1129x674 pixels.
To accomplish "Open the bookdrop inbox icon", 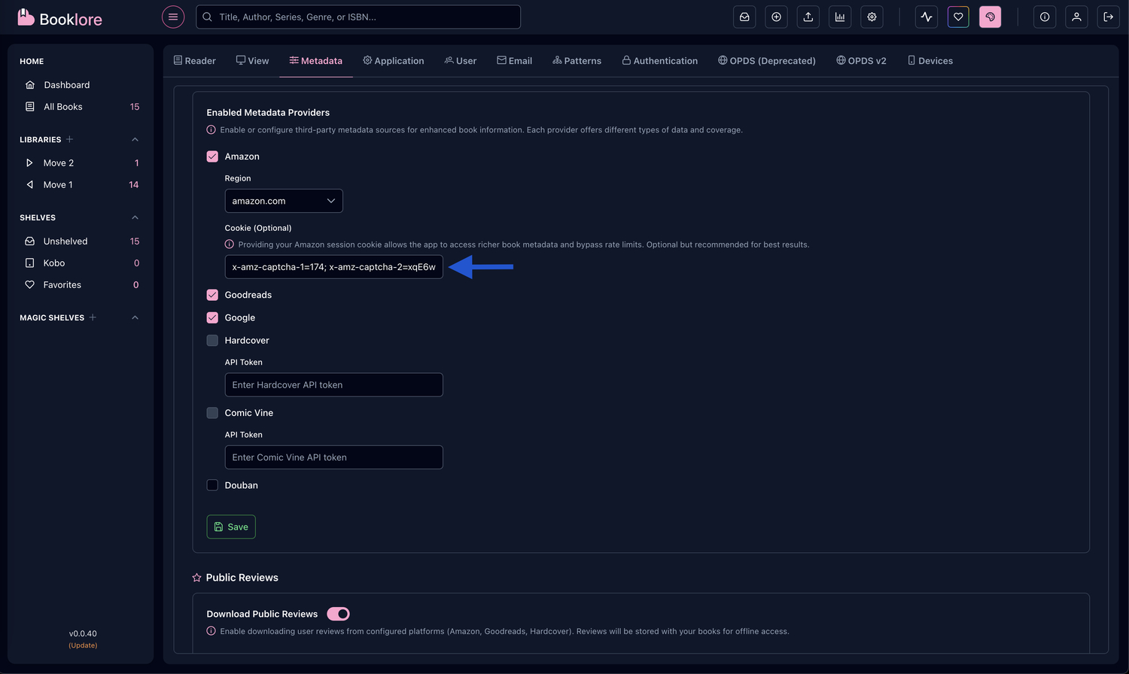I will click(744, 17).
